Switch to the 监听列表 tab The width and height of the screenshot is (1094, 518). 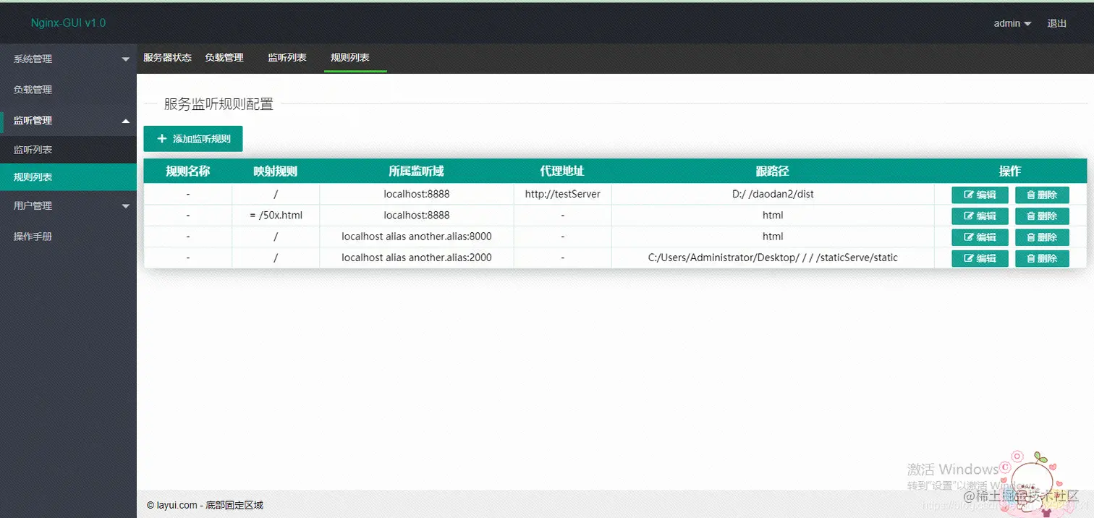click(x=287, y=58)
